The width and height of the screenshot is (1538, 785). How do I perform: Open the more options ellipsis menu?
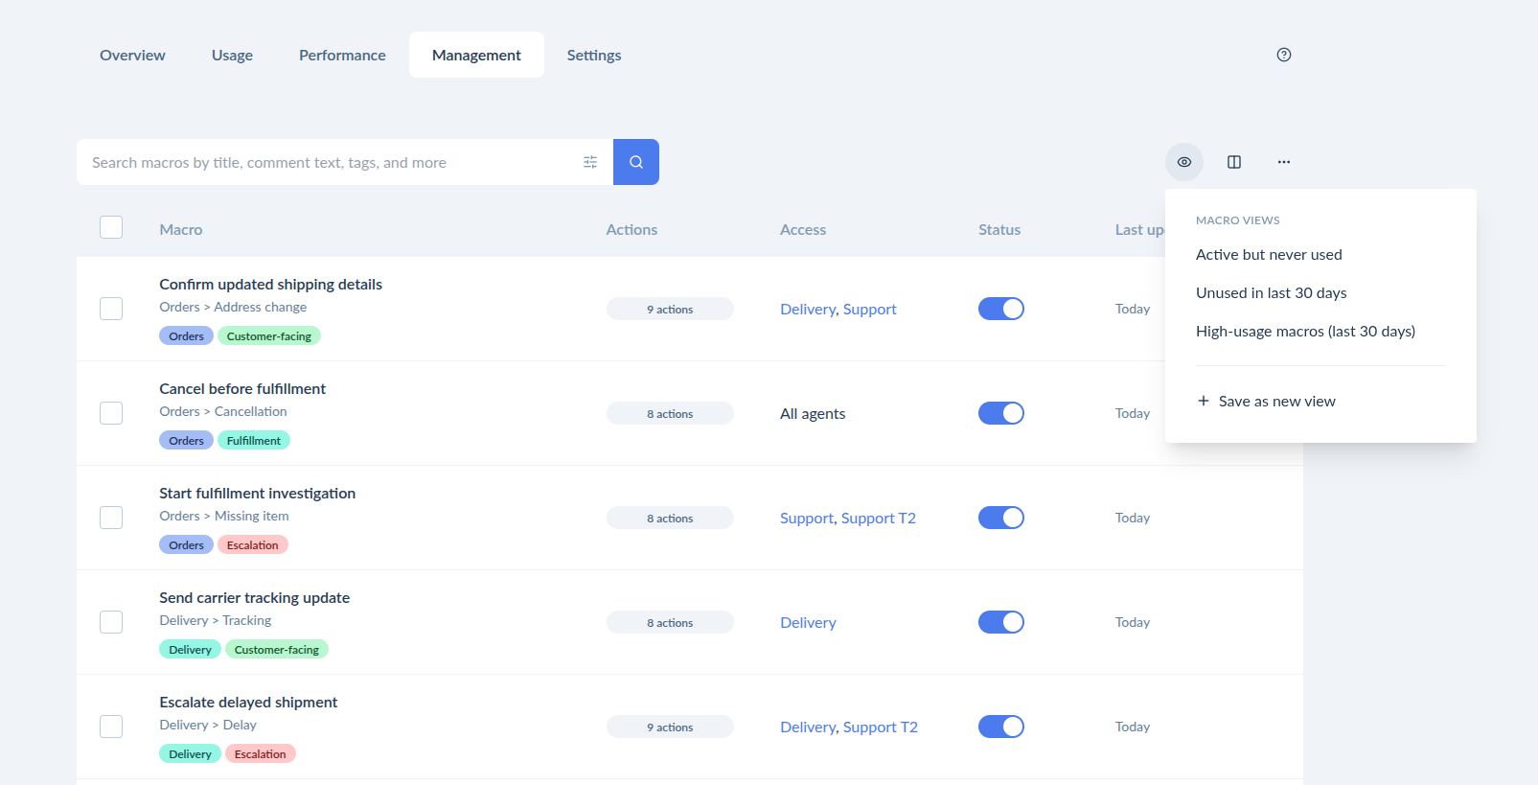tap(1284, 162)
